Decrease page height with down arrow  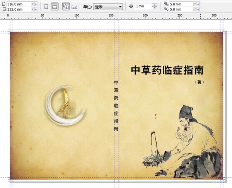pos(32,9)
